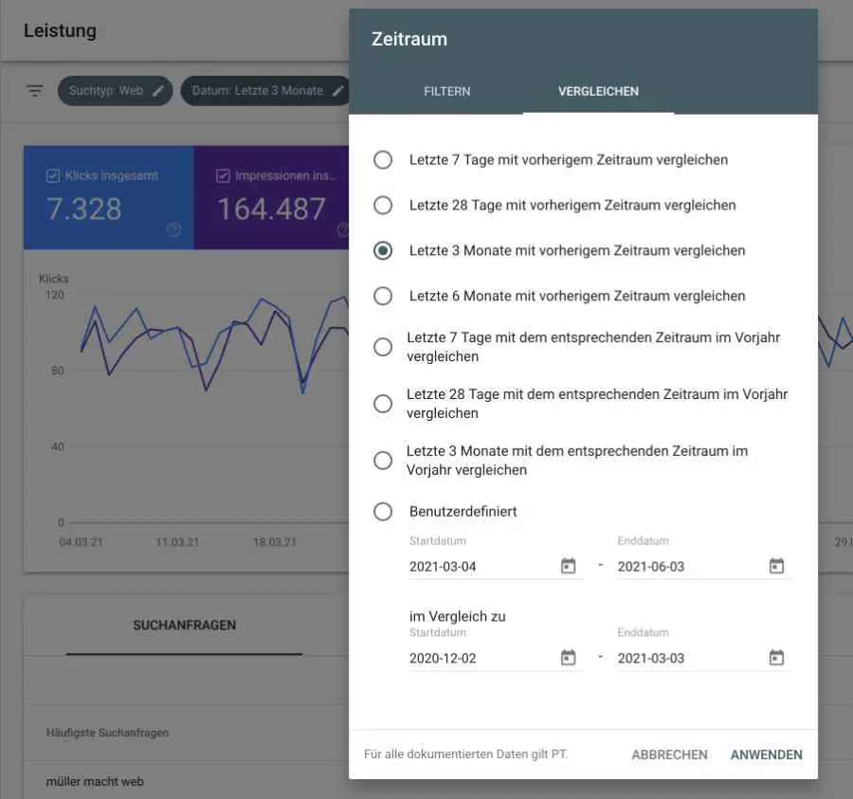853x799 pixels.
Task: Click the müller macht web query row
Action: click(x=186, y=781)
